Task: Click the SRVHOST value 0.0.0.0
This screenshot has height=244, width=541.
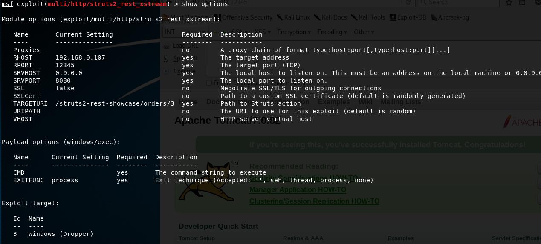Action: point(69,73)
